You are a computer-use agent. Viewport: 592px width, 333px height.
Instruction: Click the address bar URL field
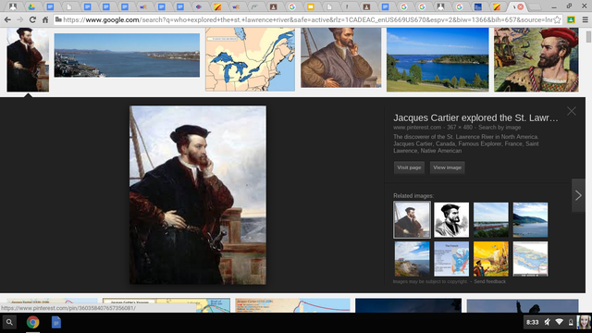click(308, 19)
